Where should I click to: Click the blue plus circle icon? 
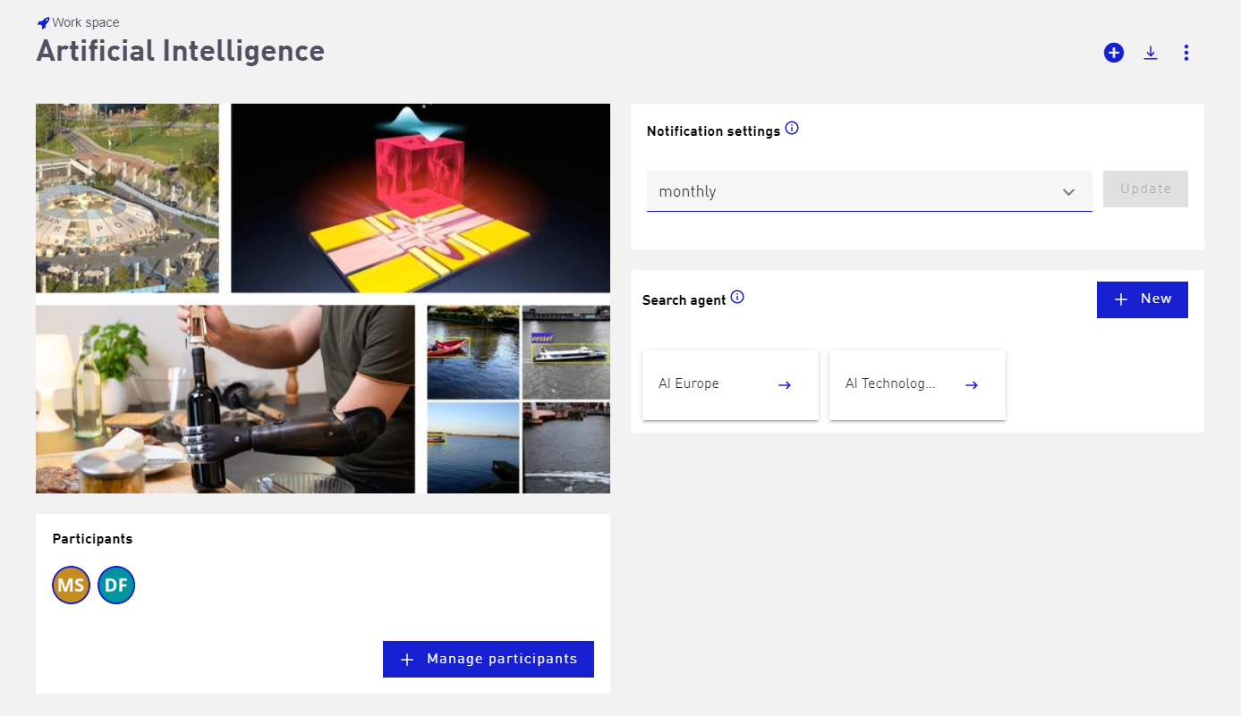1114,53
